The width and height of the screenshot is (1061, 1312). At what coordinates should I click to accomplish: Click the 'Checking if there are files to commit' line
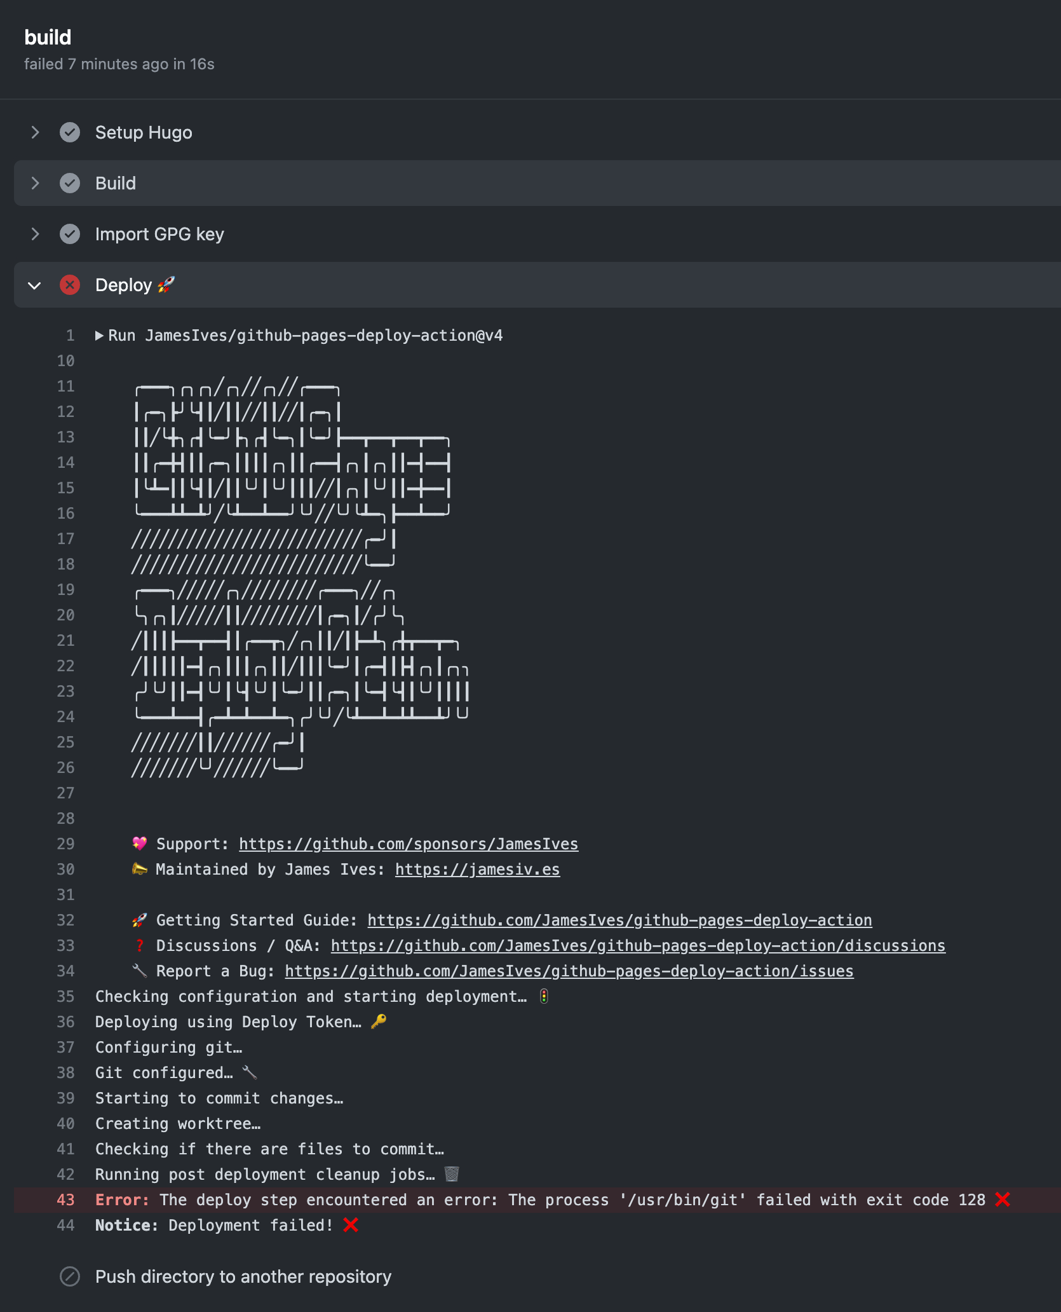click(x=269, y=1149)
